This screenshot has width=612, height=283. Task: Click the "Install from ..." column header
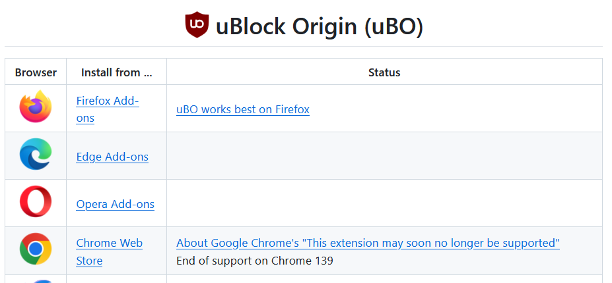pos(116,72)
